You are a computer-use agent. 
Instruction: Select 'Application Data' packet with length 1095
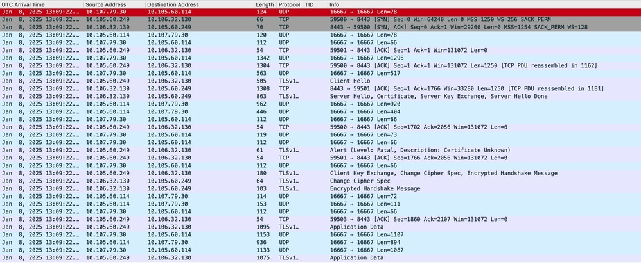click(320, 227)
